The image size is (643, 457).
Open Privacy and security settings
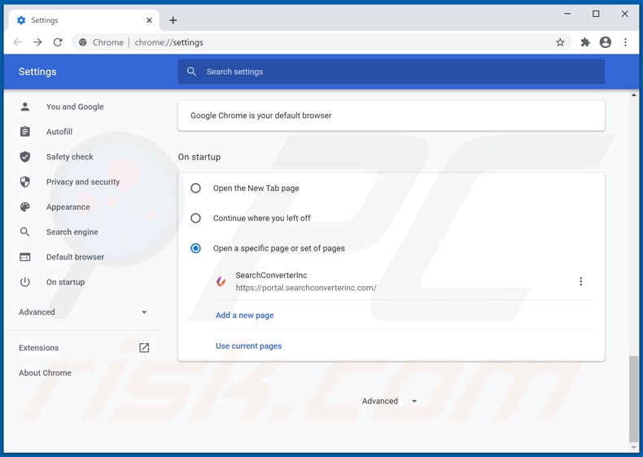(82, 182)
